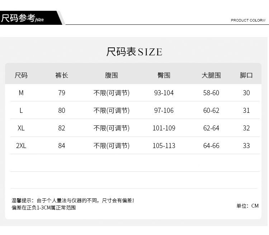Viewport: 269px width, 235px height.
Task: Click the 偏差在正负1-3CM属正常范围 line
Action: [43, 208]
